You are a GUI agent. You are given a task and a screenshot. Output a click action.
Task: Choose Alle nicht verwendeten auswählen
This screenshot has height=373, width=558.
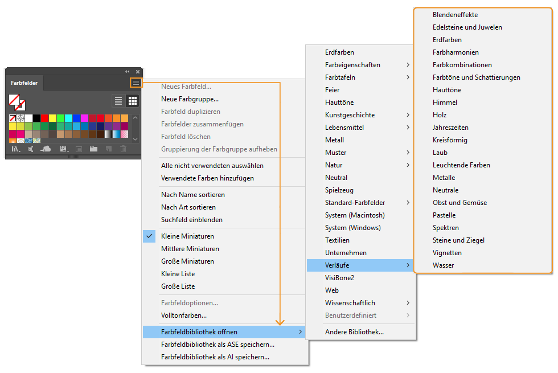tap(224, 166)
